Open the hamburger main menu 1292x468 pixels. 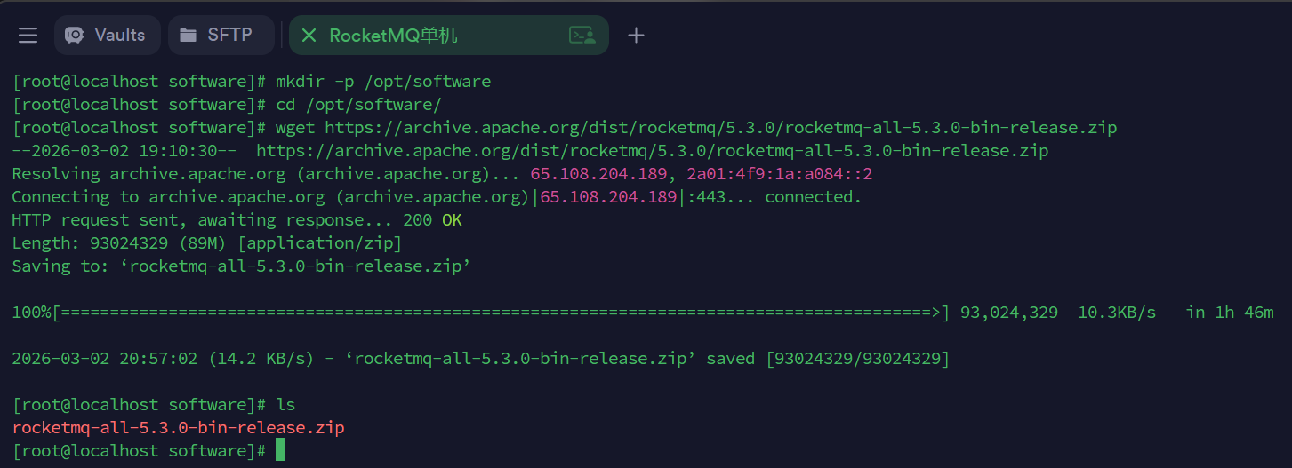click(x=28, y=36)
